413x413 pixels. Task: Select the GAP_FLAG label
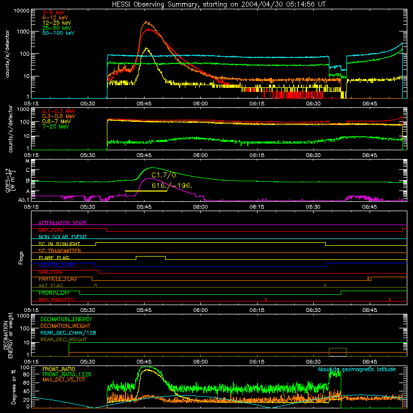click(51, 230)
